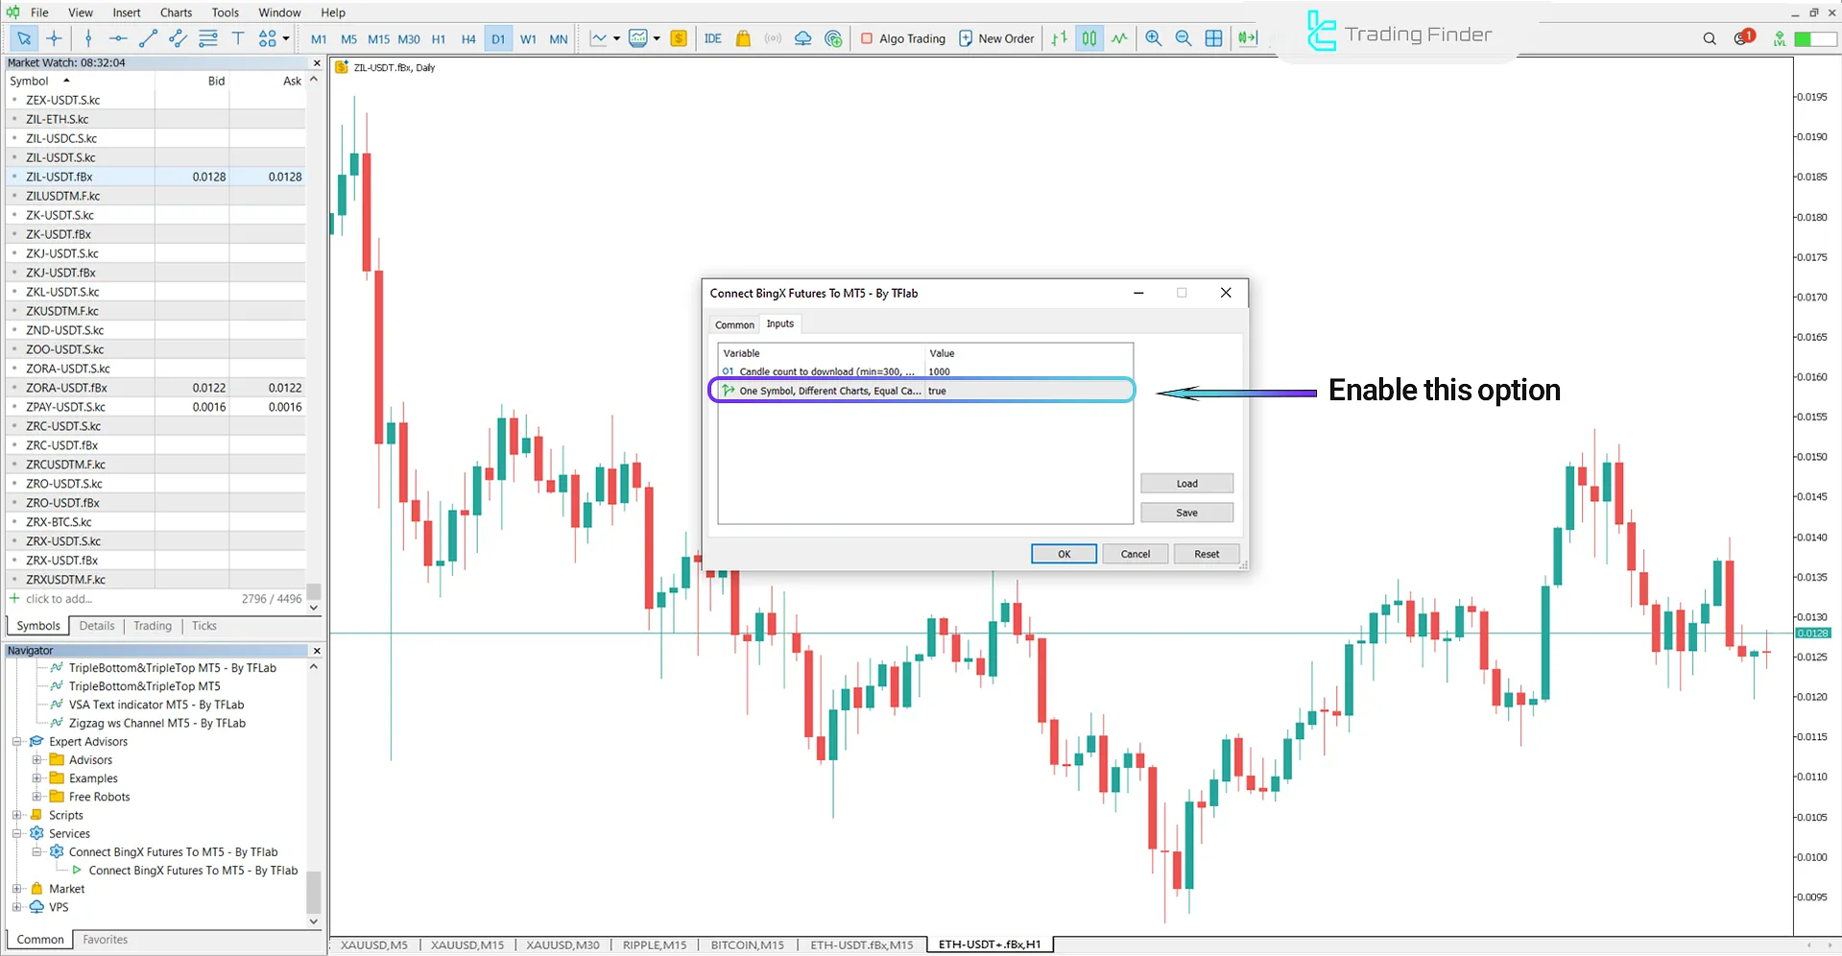Open the MetaEditor IDE

[713, 38]
